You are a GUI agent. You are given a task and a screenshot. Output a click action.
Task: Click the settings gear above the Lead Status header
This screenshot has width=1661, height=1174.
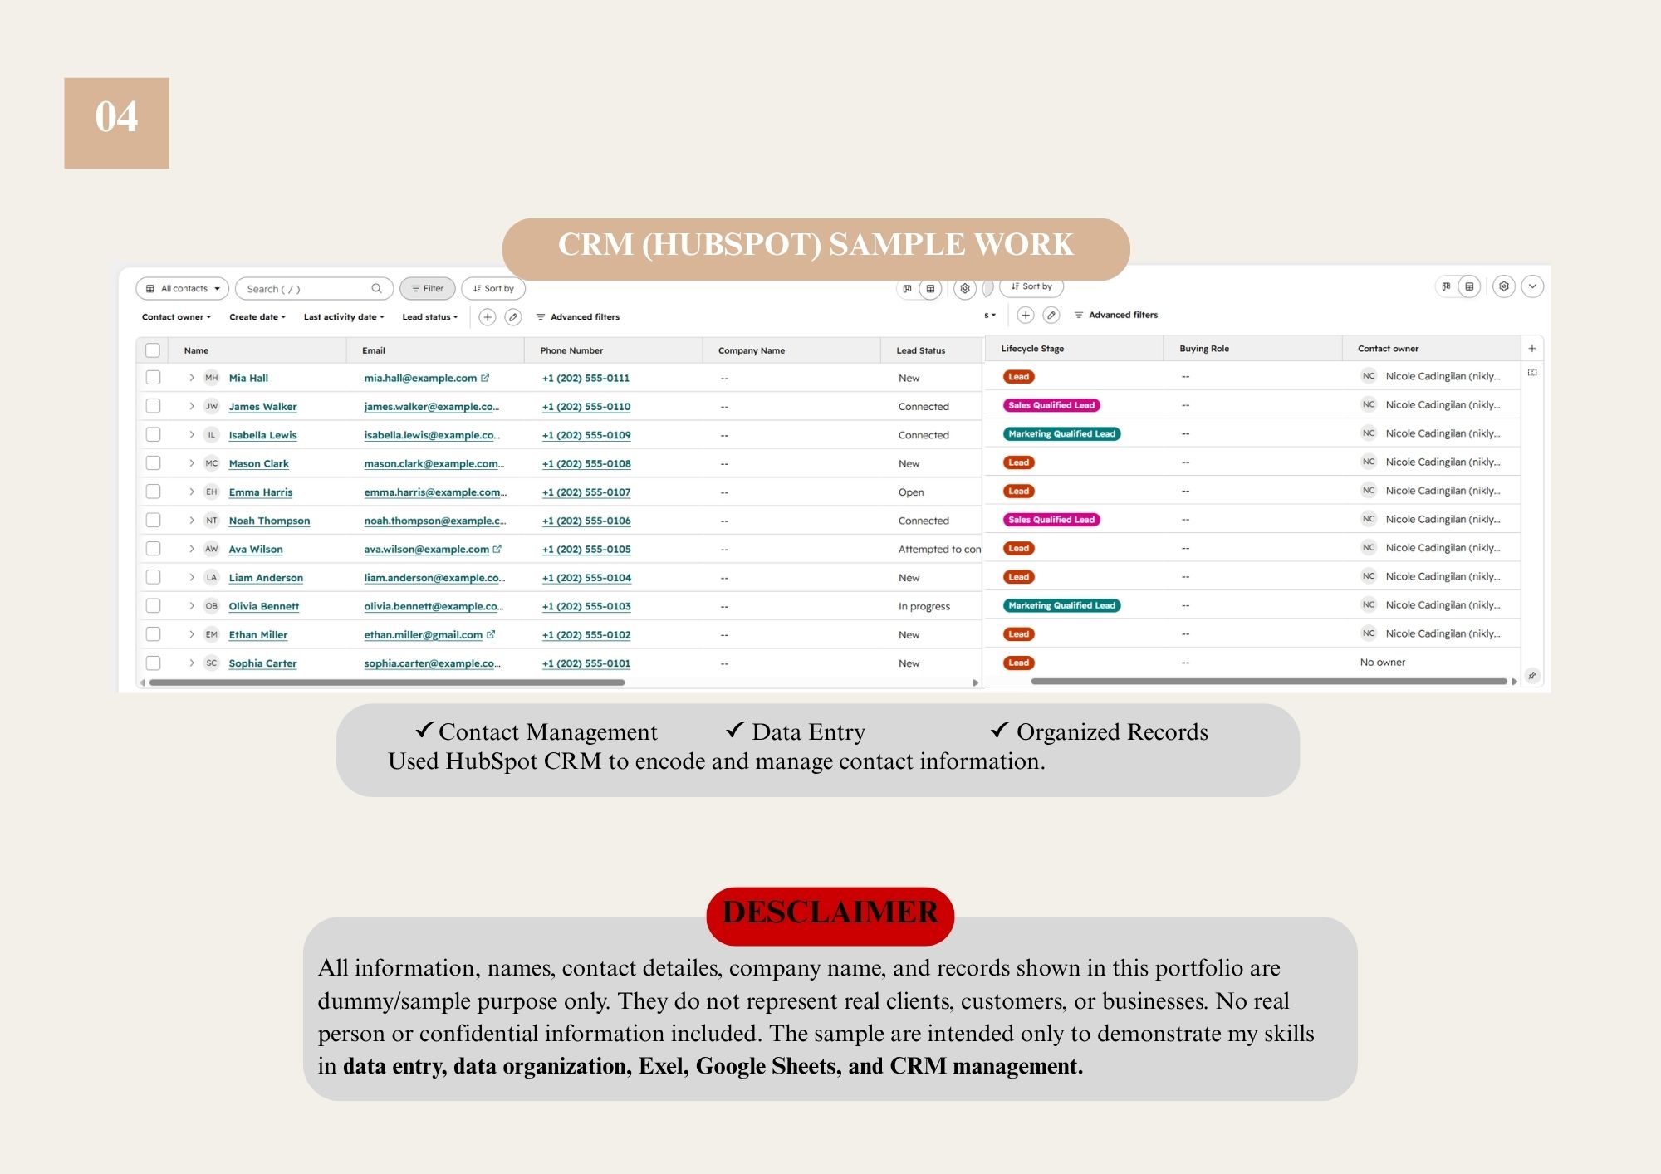(965, 289)
